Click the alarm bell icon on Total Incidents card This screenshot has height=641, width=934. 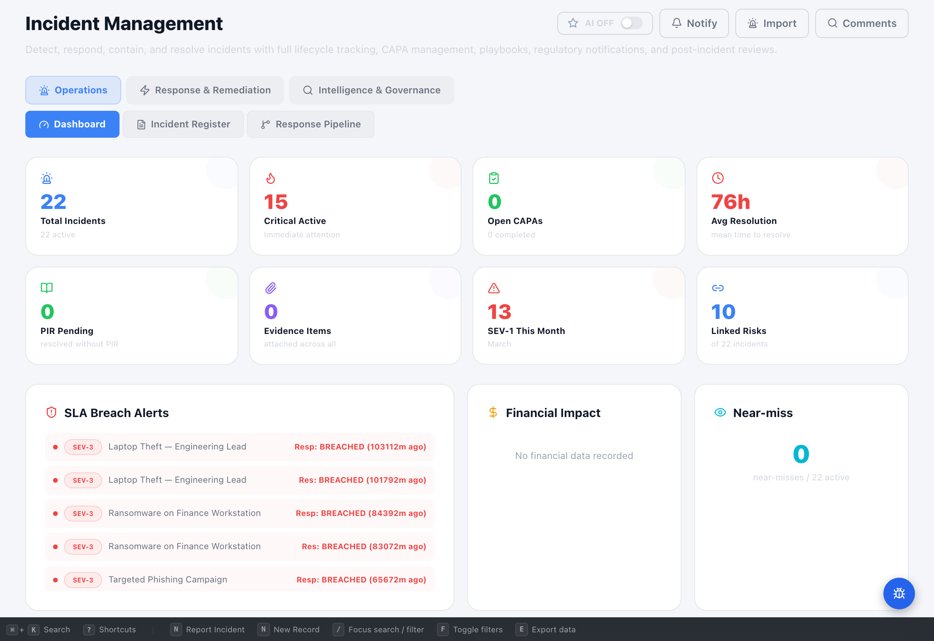tap(46, 178)
